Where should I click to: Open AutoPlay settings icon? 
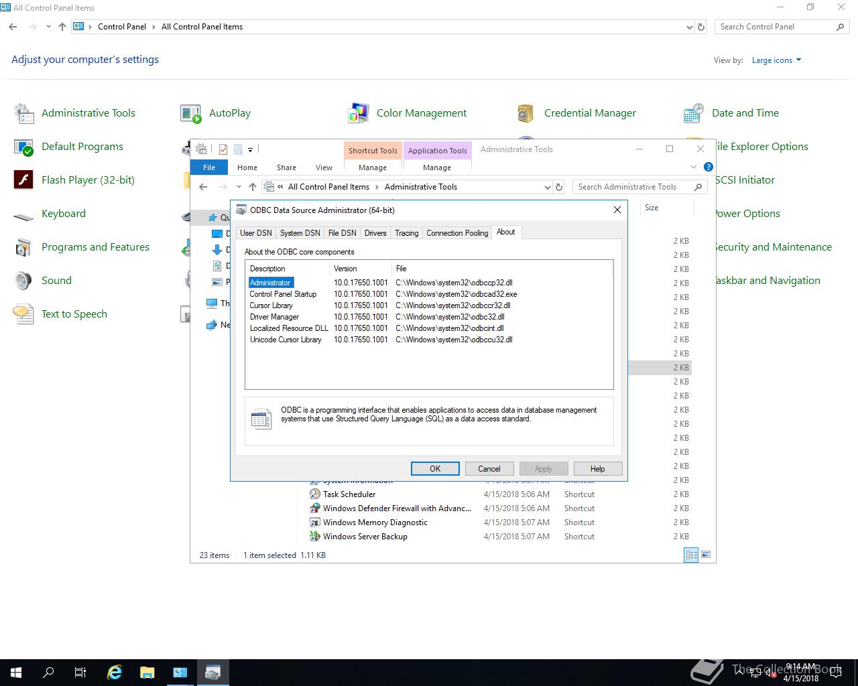(191, 113)
